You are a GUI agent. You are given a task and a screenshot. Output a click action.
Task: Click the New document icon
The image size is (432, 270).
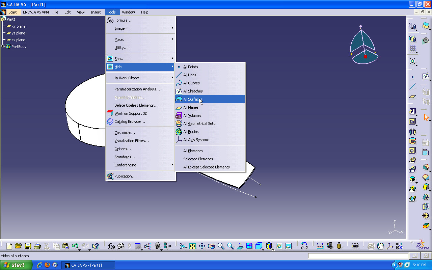(9, 246)
